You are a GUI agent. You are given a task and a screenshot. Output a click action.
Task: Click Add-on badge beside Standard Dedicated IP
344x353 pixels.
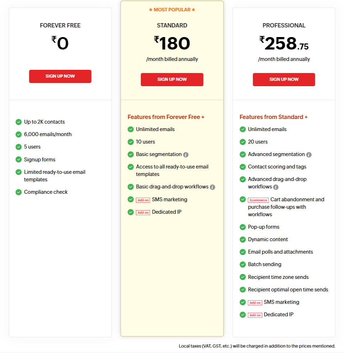(143, 213)
